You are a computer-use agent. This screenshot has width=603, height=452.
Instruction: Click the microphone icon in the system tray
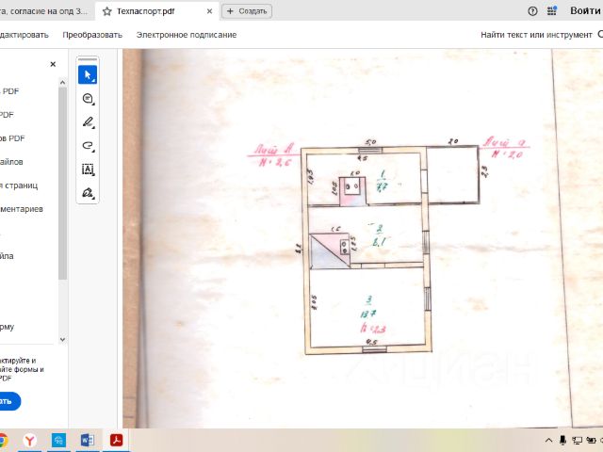562,441
